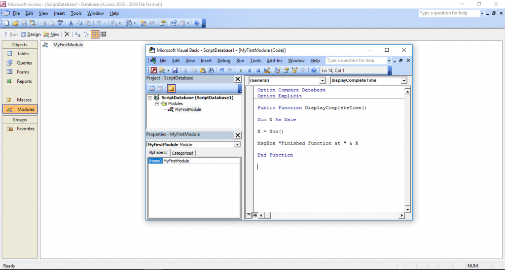This screenshot has width=505, height=270.
Task: Select MyFirstModule in the Access database window
Action: click(68, 45)
